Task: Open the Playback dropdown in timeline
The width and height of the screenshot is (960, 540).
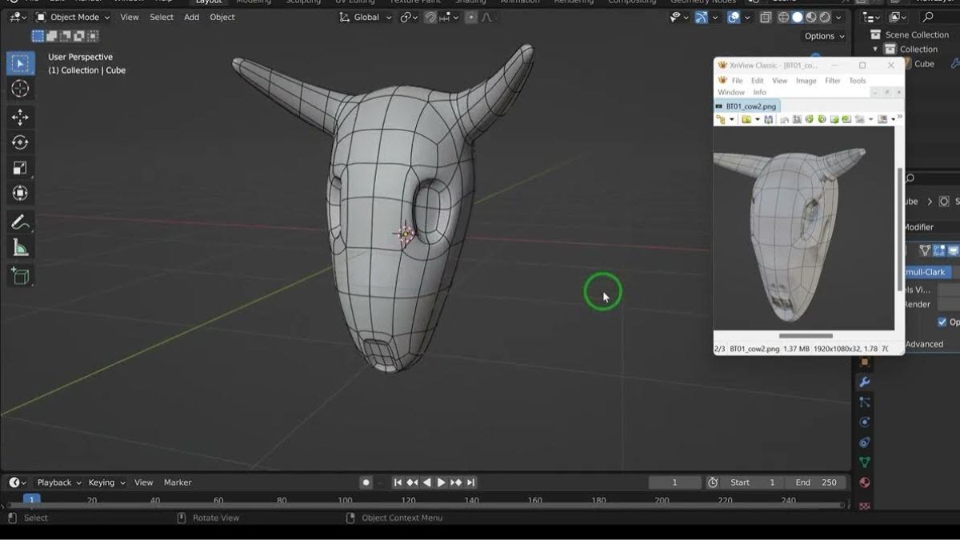Action: pos(59,482)
